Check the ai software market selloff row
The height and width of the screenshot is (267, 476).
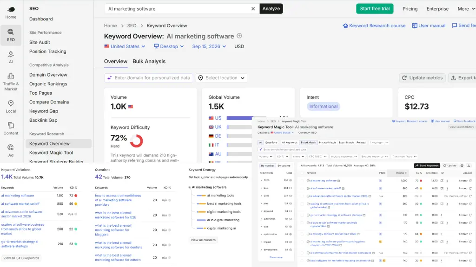click(x=302, y=188)
